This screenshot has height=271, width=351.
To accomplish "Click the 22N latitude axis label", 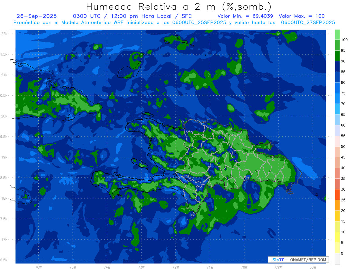I will tap(5, 34).
